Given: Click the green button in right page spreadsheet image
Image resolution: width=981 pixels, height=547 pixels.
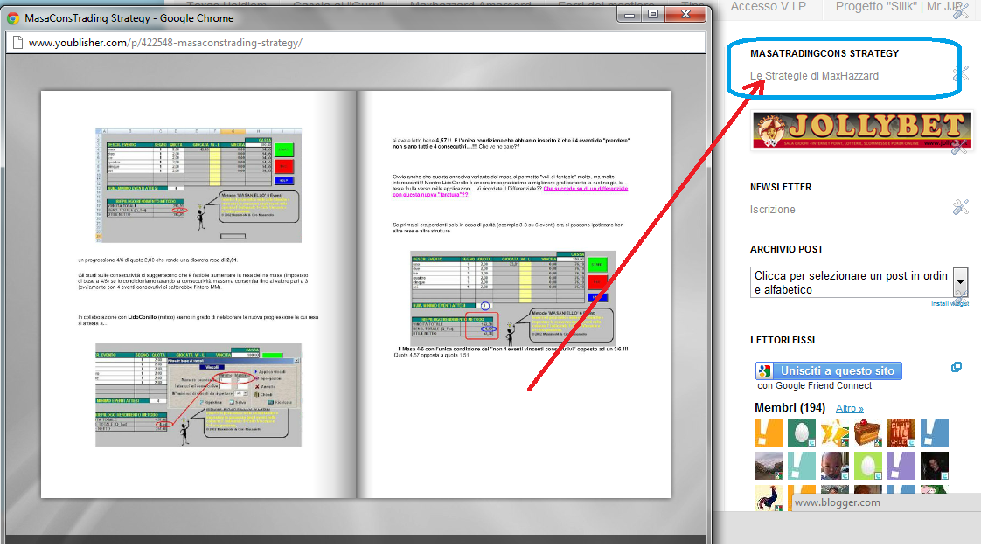Looking at the screenshot, I should 597,264.
